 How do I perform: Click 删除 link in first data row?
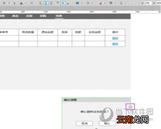pos(115,38)
